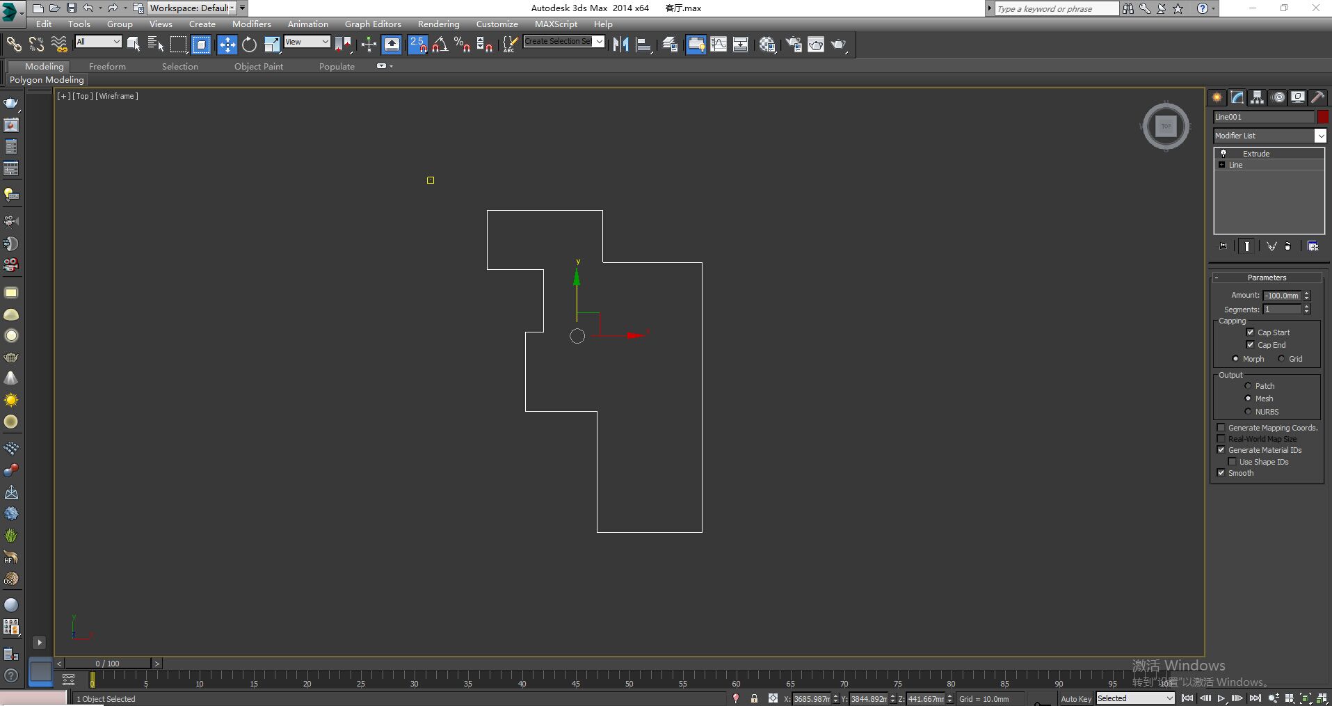Viewport: 1332px width, 706px height.
Task: Toggle Angle Snap
Action: (440, 45)
